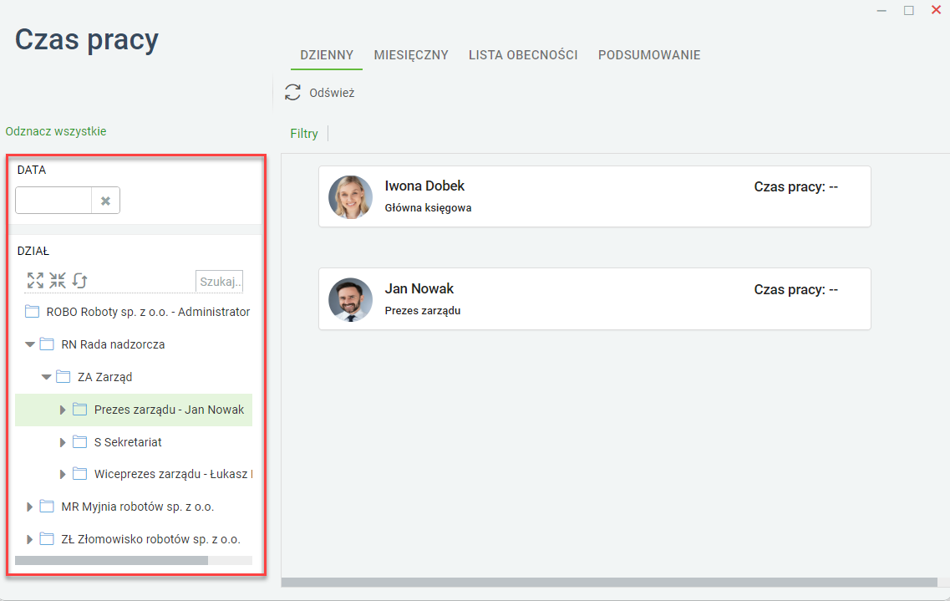The image size is (950, 601).
Task: Click the Wiceprezes zarządu folder icon
Action: 79,474
